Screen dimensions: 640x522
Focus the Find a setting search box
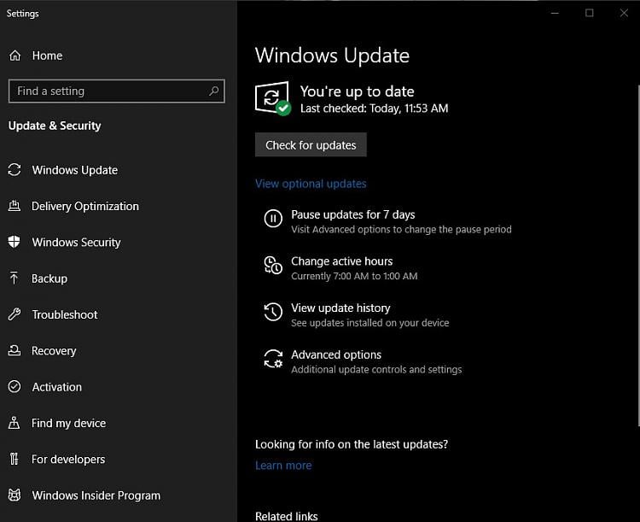click(116, 91)
